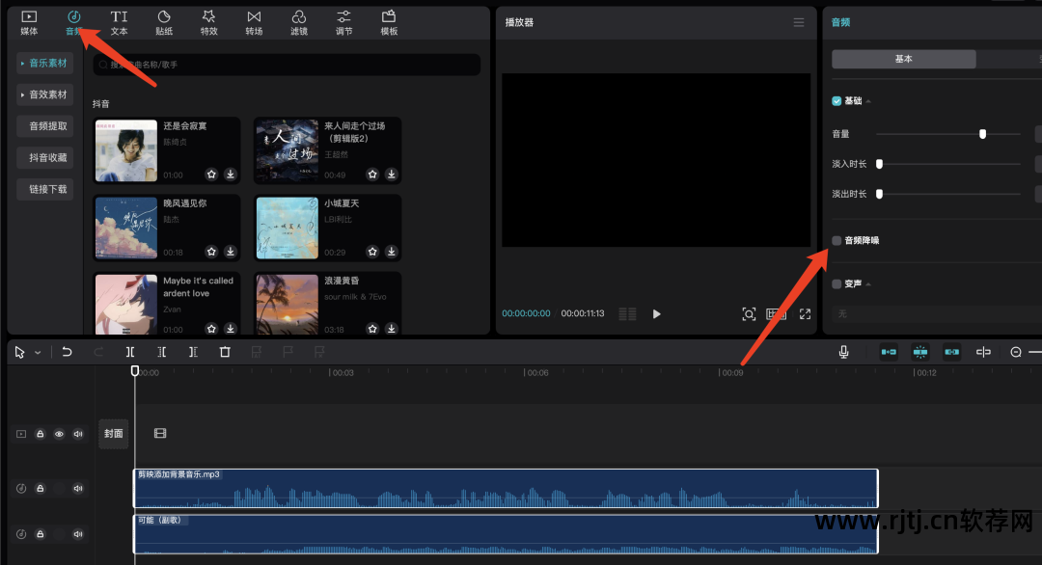Viewport: 1042px width, 565px height.
Task: Click the 封面 cover button
Action: 113,434
